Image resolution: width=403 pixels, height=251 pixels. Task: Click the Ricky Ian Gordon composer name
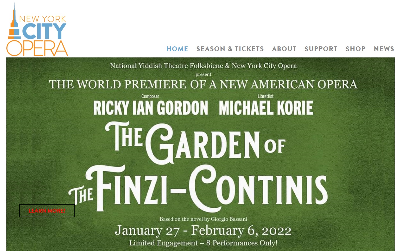150,108
